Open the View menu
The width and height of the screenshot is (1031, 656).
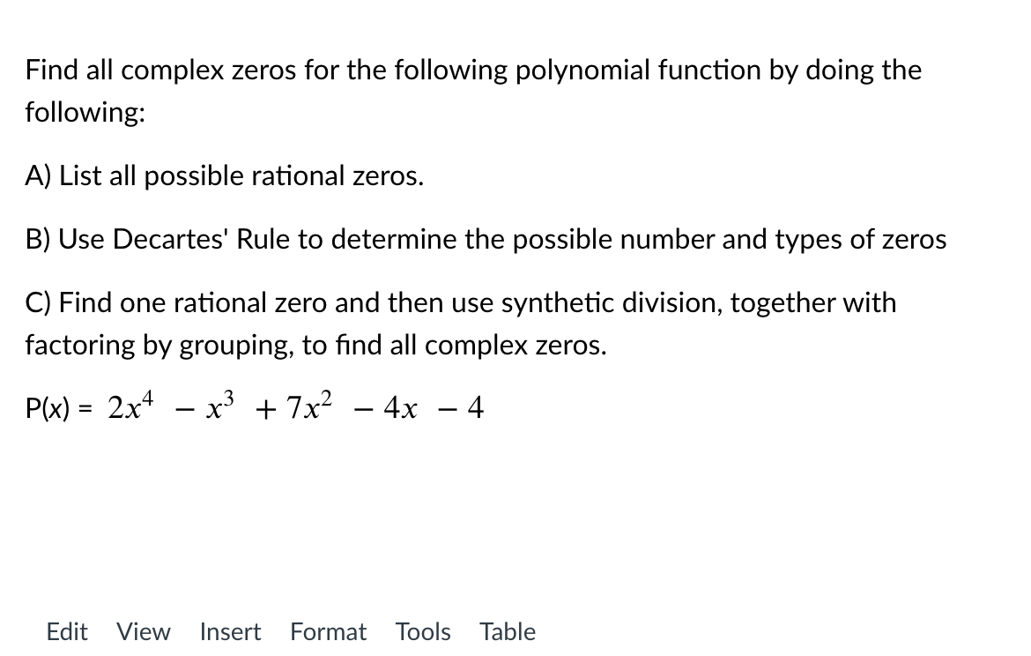(142, 631)
